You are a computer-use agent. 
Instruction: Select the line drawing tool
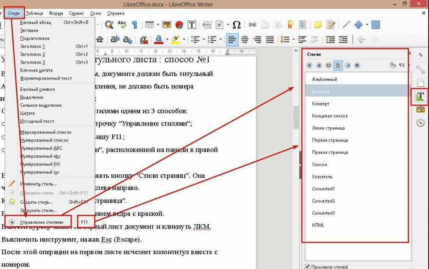(x=346, y=25)
